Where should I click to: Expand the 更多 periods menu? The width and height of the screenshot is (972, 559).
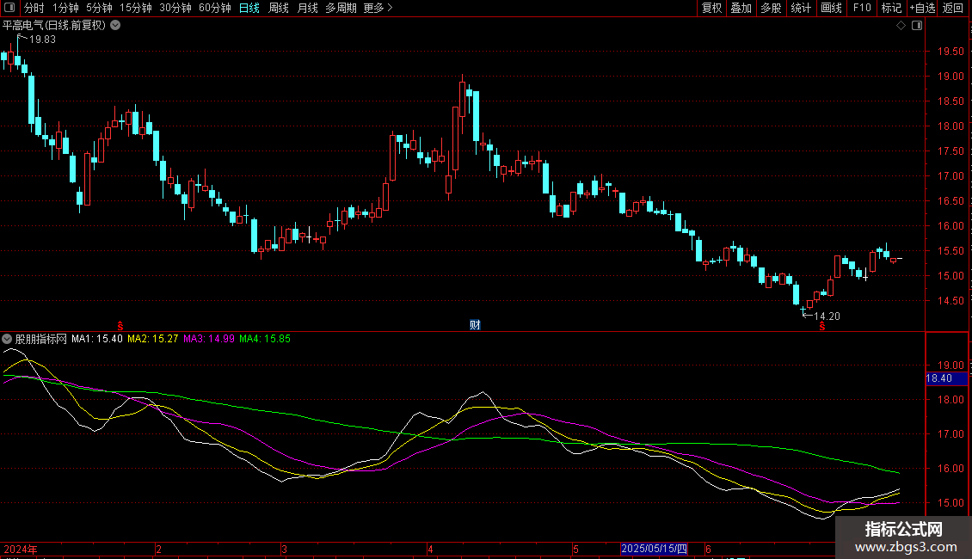click(378, 8)
